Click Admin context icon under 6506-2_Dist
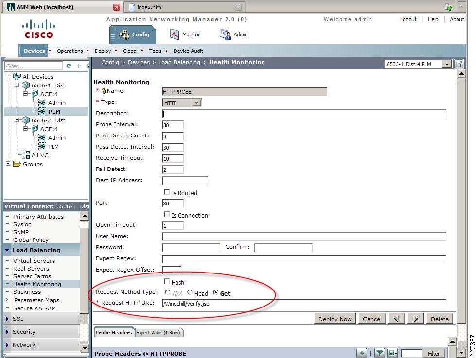Viewport: 476px width, 358px height. [42, 138]
